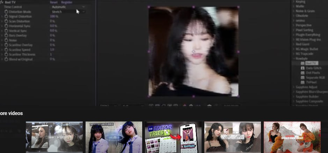Click the Vertical Sync value
Screen dimensions: 328x153
coord(53,31)
